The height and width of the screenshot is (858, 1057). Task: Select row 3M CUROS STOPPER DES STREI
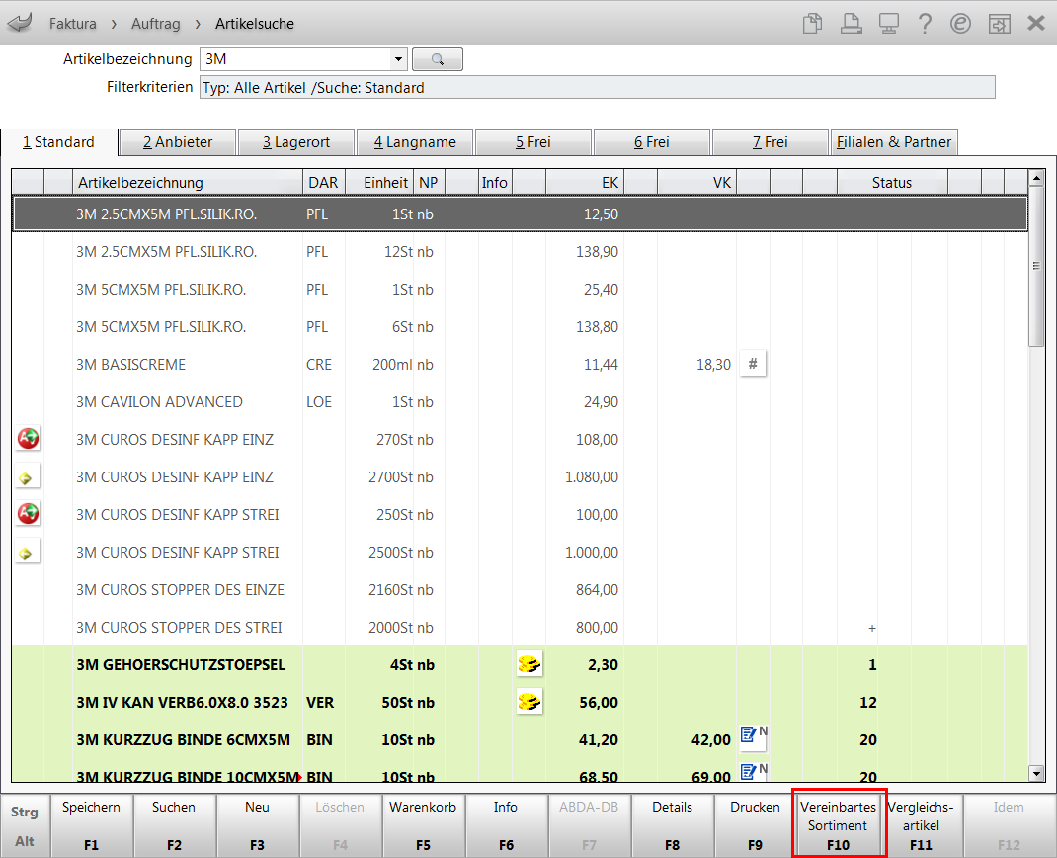(520, 628)
